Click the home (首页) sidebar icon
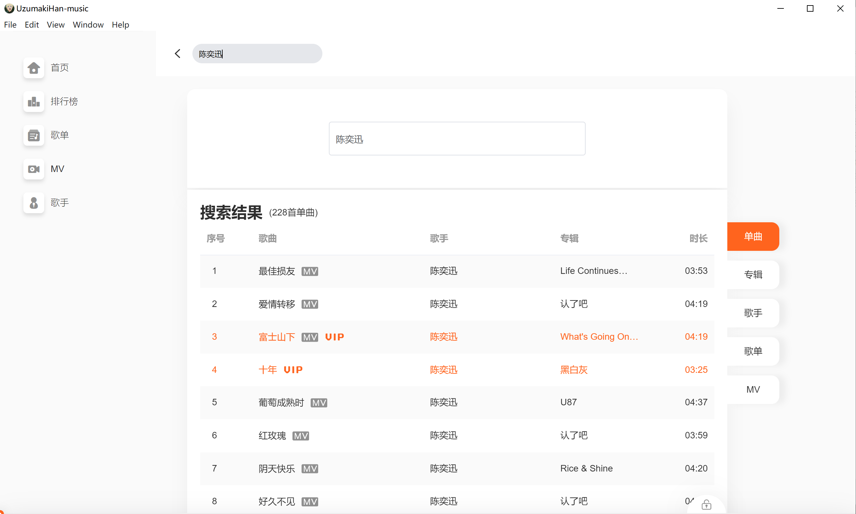The image size is (856, 514). (34, 67)
